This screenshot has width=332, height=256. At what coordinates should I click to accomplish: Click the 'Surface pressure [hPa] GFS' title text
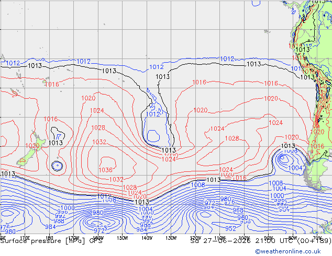click(x=51, y=241)
